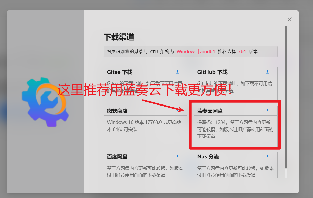Choose the 微软商店 channel title

click(117, 111)
